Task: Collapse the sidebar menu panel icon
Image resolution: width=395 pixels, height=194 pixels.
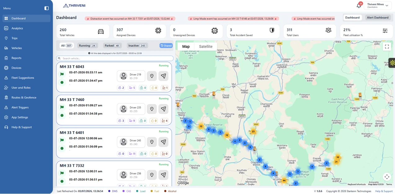Action: pyautogui.click(x=47, y=8)
